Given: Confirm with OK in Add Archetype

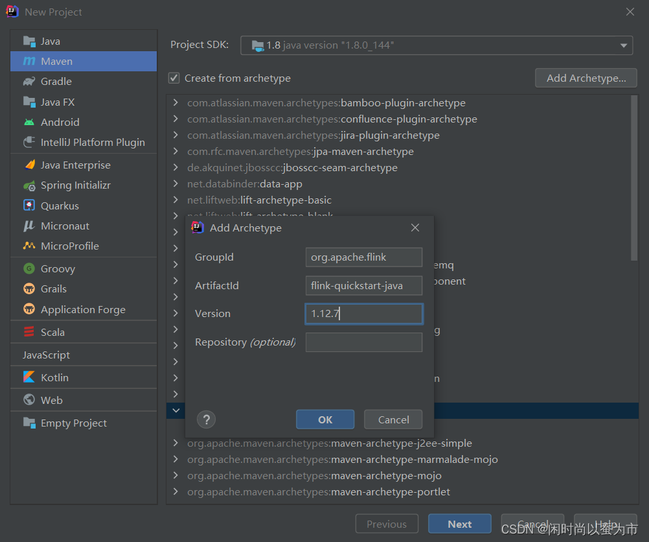Looking at the screenshot, I should (x=325, y=419).
